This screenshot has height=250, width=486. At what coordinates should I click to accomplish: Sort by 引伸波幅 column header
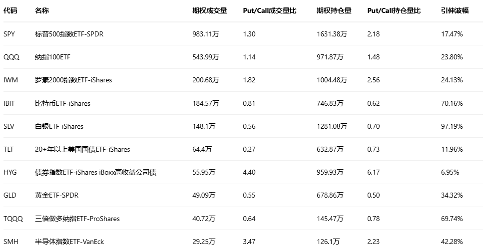455,11
